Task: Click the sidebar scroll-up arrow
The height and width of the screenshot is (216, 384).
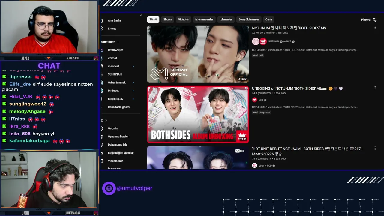Action: point(141,15)
